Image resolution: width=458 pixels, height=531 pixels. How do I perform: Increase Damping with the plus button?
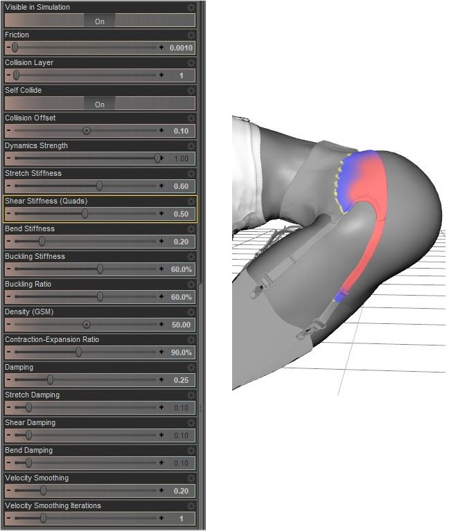[161, 379]
